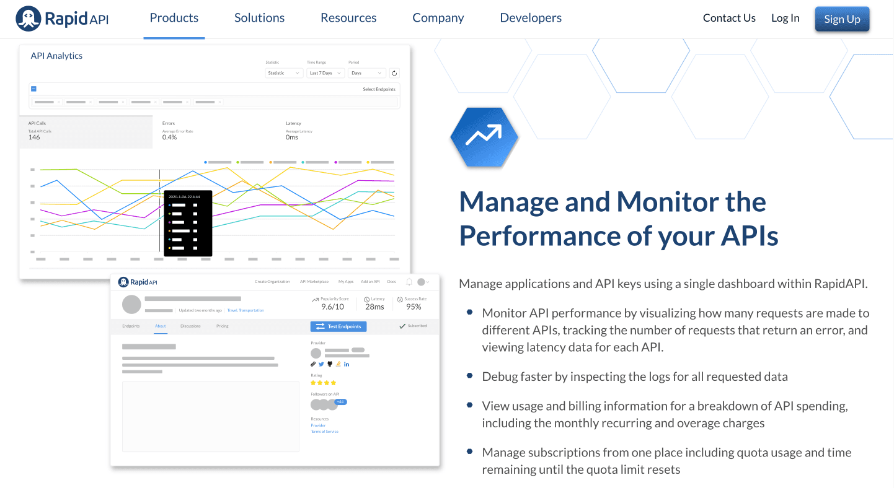Click the Sign Up button
Screen dimensions: 894x488
pos(842,19)
